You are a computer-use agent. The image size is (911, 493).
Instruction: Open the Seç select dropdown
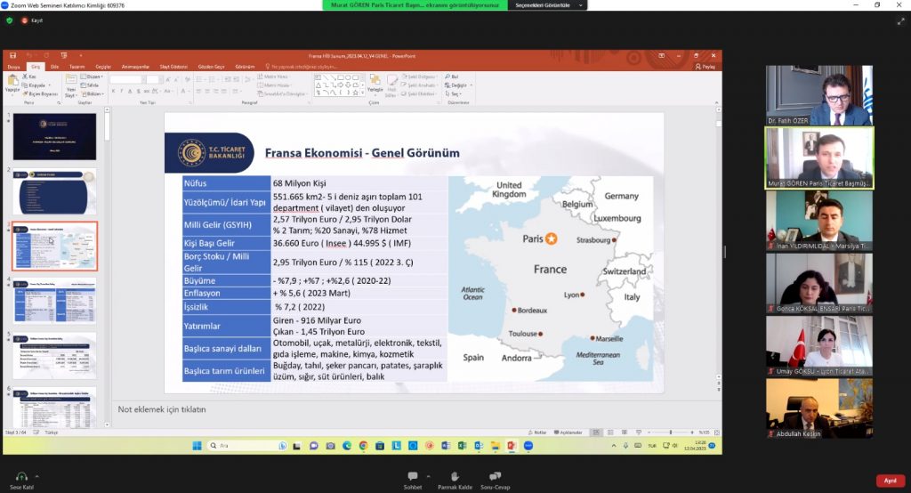pyautogui.click(x=454, y=94)
